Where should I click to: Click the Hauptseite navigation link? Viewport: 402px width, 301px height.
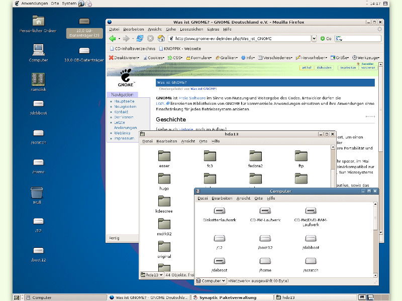124,101
